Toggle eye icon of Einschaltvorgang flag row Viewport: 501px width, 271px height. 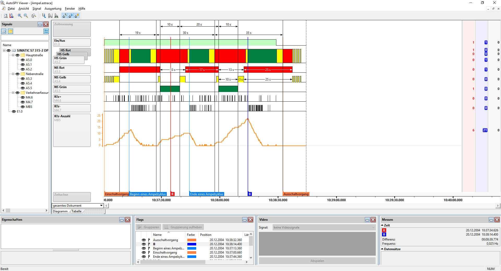(x=144, y=252)
